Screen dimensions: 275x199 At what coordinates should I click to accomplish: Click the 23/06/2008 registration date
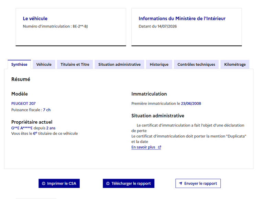point(191,103)
